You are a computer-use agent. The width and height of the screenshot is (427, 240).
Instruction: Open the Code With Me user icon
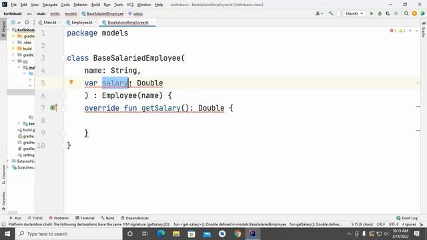point(319,13)
